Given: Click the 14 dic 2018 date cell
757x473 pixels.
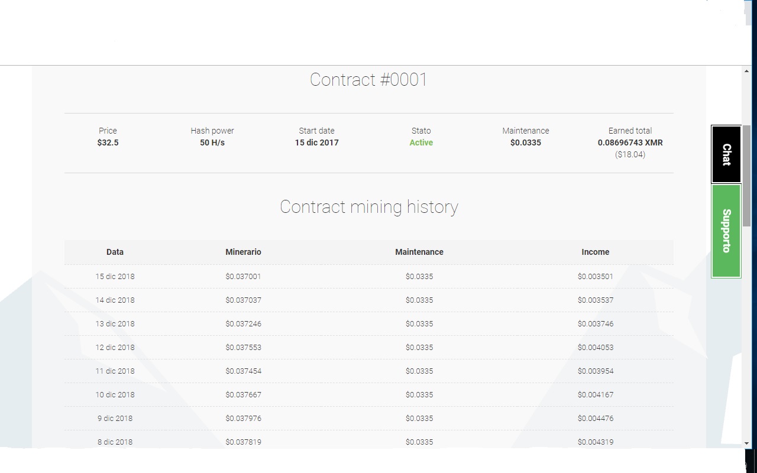Looking at the screenshot, I should [x=115, y=300].
